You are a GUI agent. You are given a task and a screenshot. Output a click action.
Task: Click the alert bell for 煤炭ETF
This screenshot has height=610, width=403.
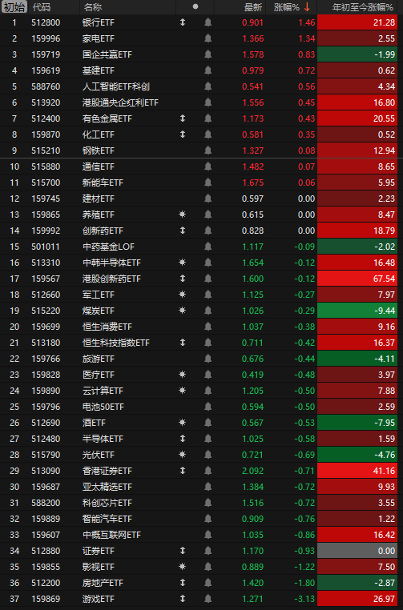click(x=208, y=311)
